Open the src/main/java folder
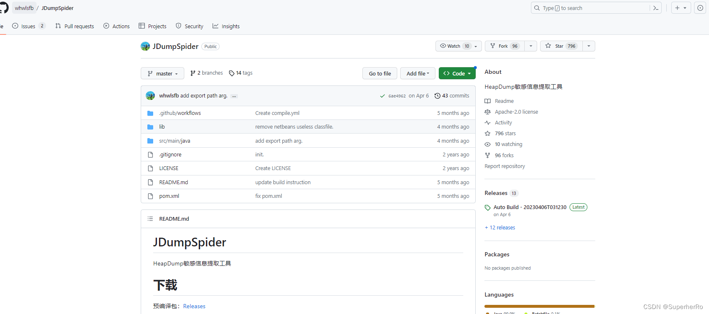The width and height of the screenshot is (709, 314). click(175, 141)
